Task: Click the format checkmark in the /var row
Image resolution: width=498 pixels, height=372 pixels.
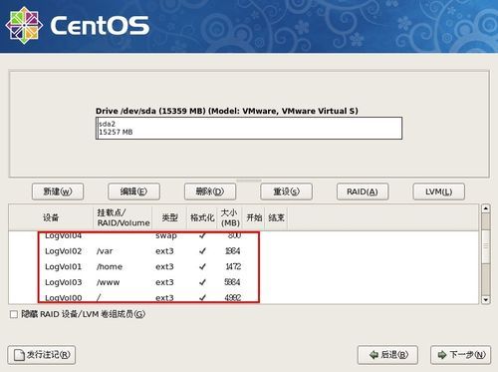Action: click(202, 251)
